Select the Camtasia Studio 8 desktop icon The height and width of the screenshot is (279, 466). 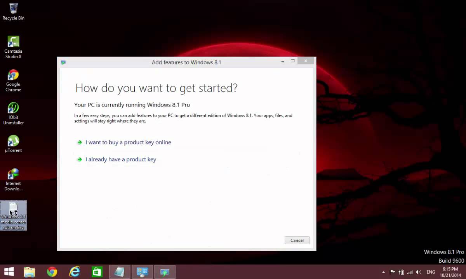coord(13,47)
